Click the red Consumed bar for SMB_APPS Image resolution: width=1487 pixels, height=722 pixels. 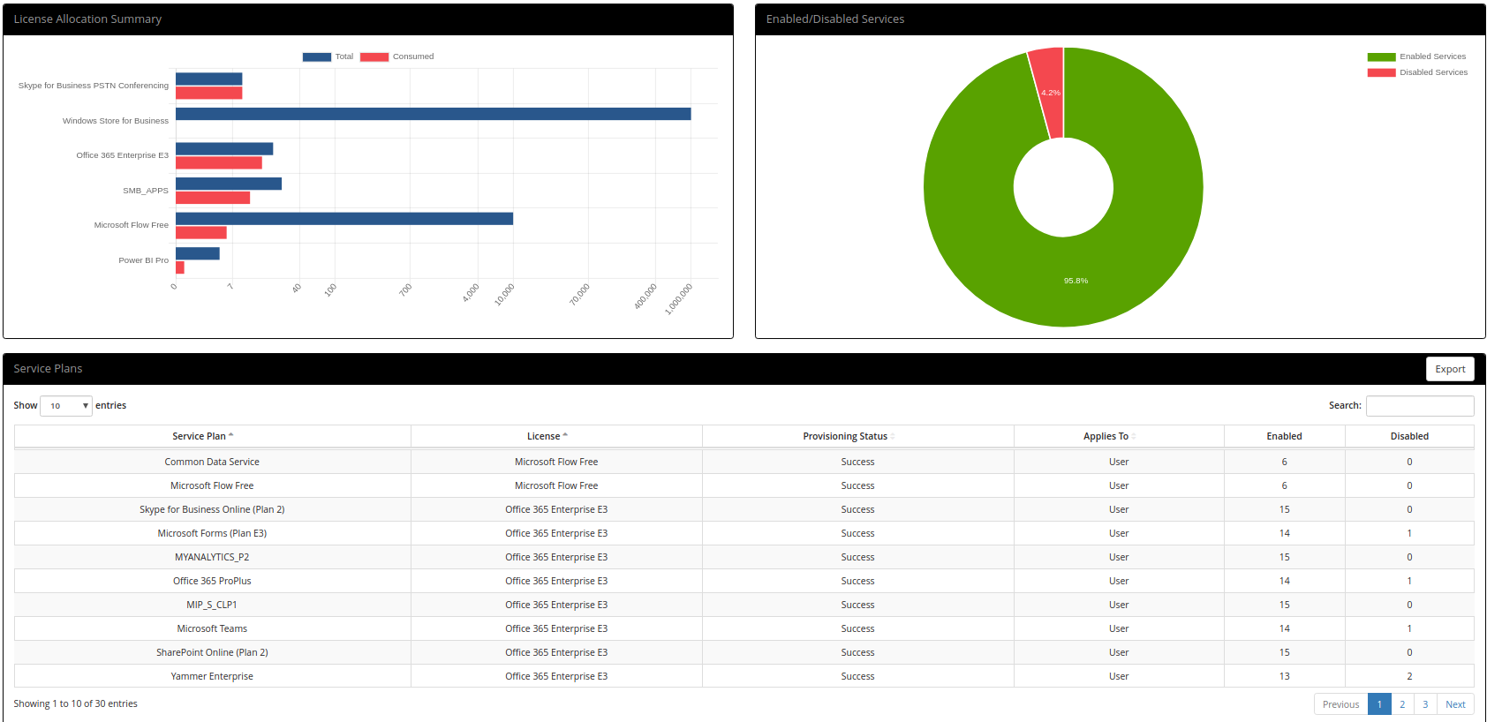[x=213, y=198]
